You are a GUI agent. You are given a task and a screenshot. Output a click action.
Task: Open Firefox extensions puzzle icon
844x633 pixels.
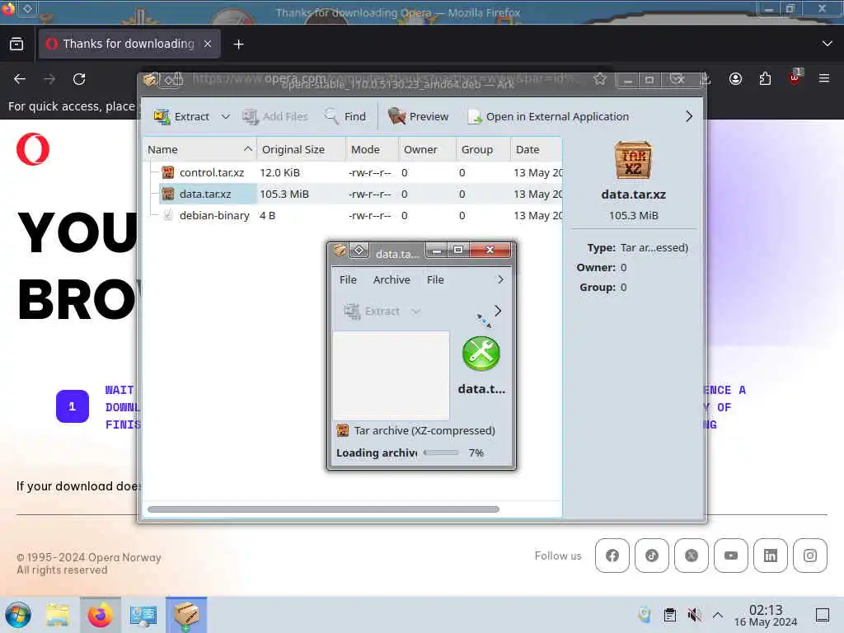click(765, 79)
